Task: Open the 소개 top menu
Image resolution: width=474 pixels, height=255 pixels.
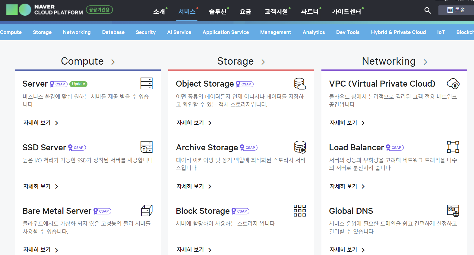Action: (159, 12)
